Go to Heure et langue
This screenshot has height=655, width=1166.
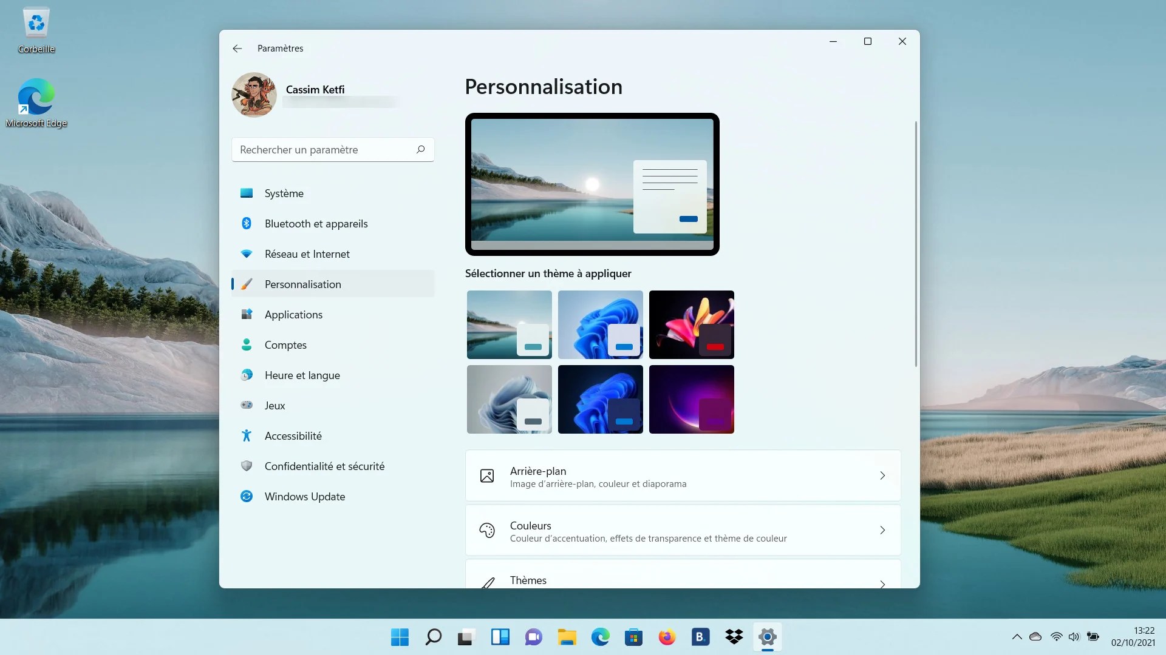(333, 375)
